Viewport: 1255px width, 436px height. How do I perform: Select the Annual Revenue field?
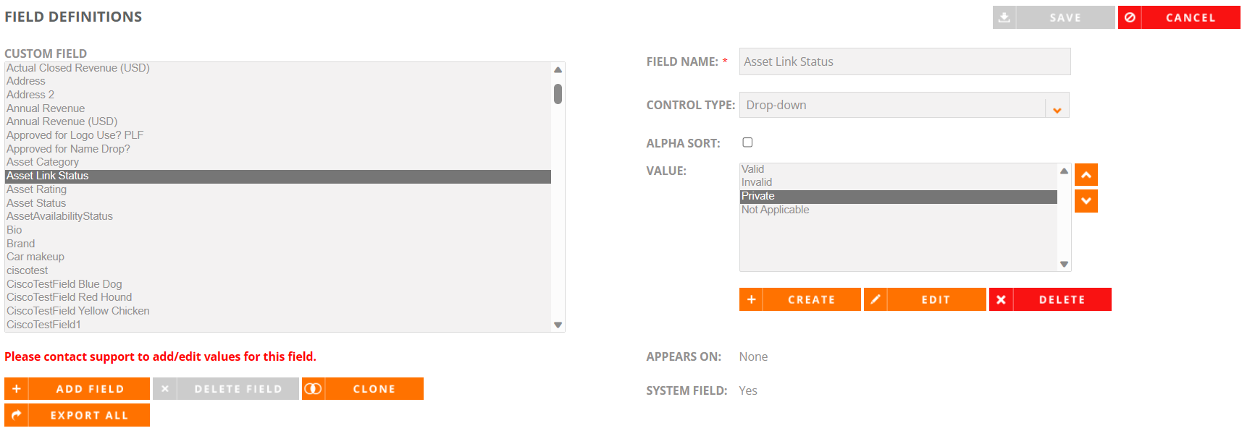pyautogui.click(x=278, y=108)
